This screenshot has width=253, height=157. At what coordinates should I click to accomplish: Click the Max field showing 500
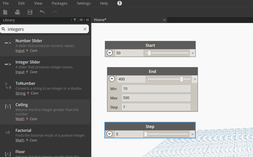coord(156,98)
